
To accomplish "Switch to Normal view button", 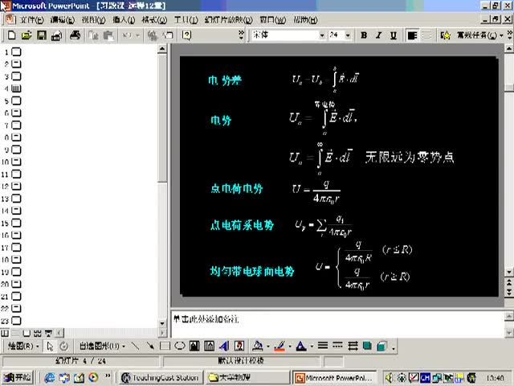I will click(5, 333).
